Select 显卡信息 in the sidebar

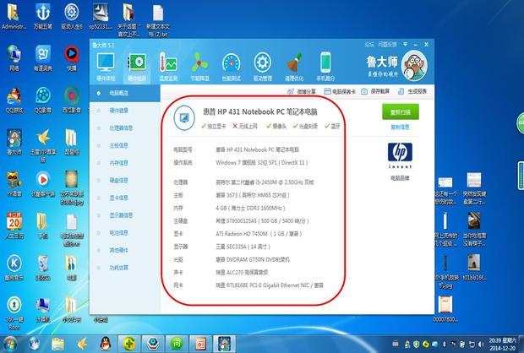click(x=118, y=198)
